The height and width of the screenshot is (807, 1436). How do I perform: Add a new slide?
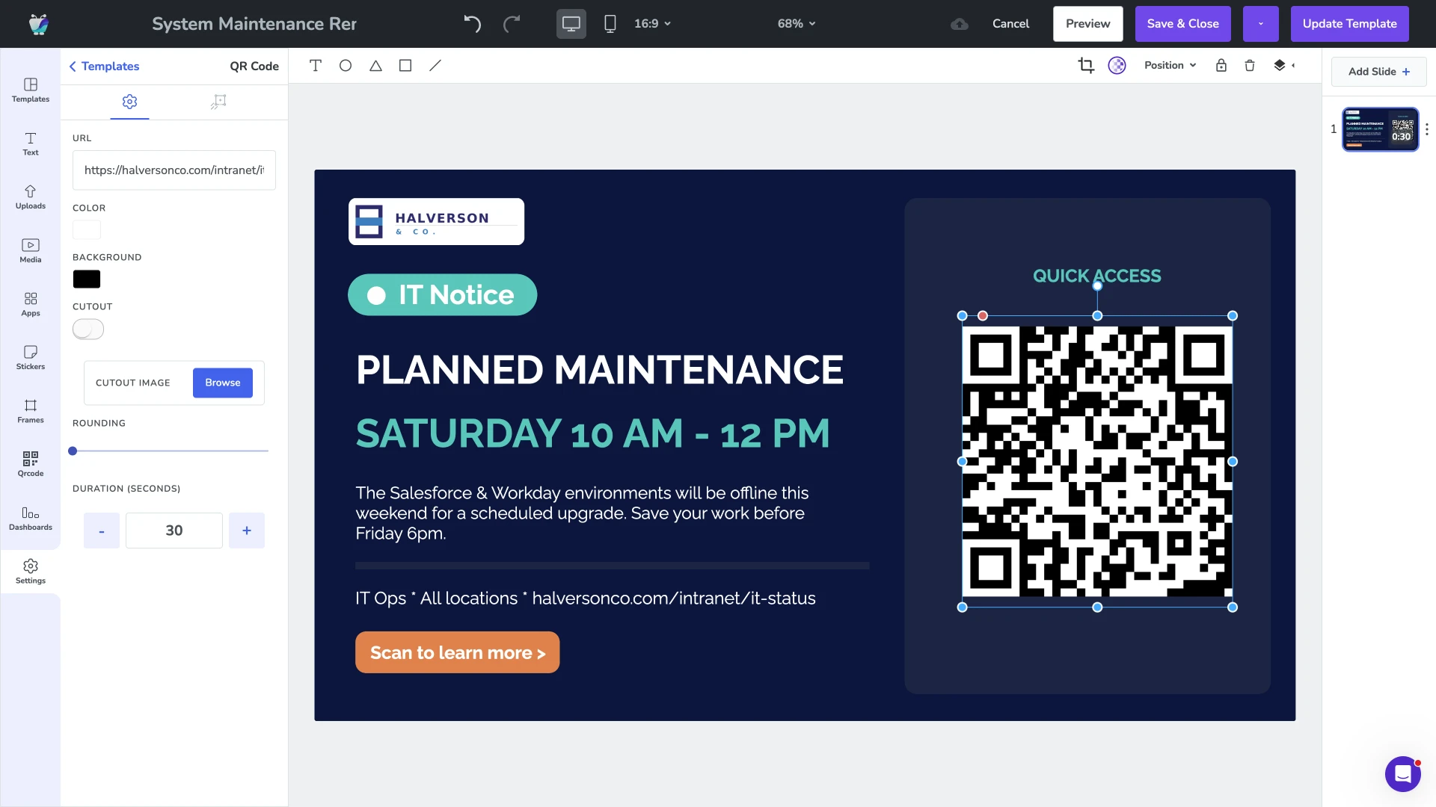point(1379,72)
